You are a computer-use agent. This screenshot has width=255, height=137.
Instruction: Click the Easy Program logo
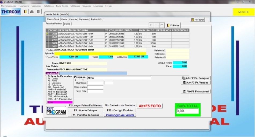click(x=56, y=111)
